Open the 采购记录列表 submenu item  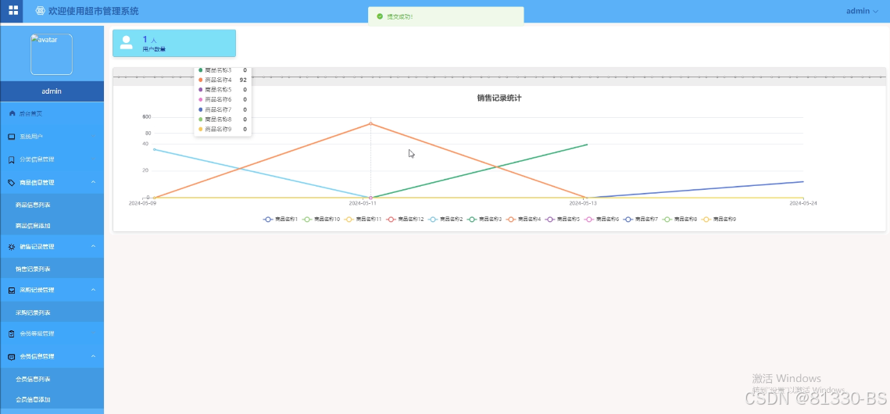coord(52,312)
